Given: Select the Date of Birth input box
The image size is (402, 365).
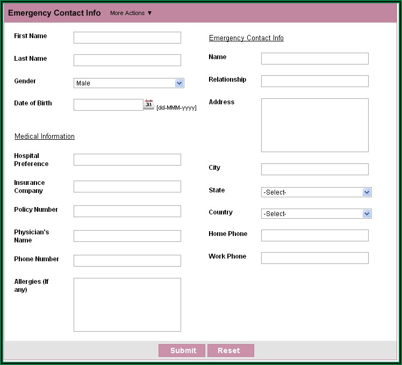Looking at the screenshot, I should click(x=108, y=105).
